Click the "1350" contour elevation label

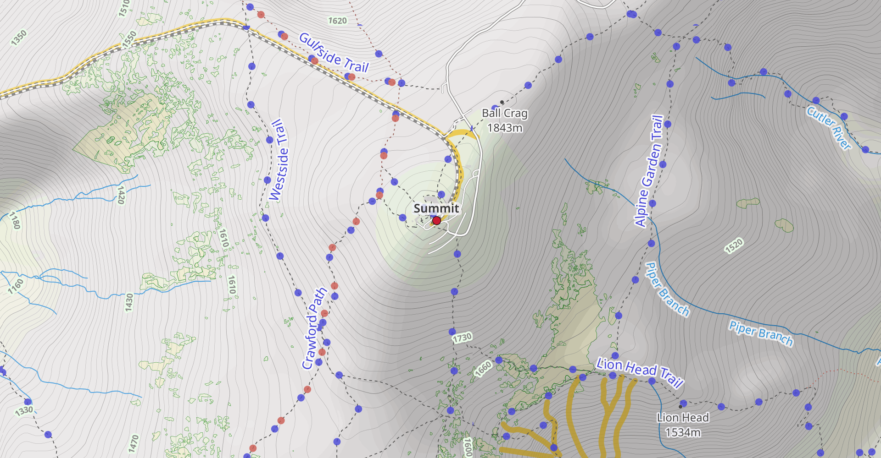pyautogui.click(x=19, y=38)
